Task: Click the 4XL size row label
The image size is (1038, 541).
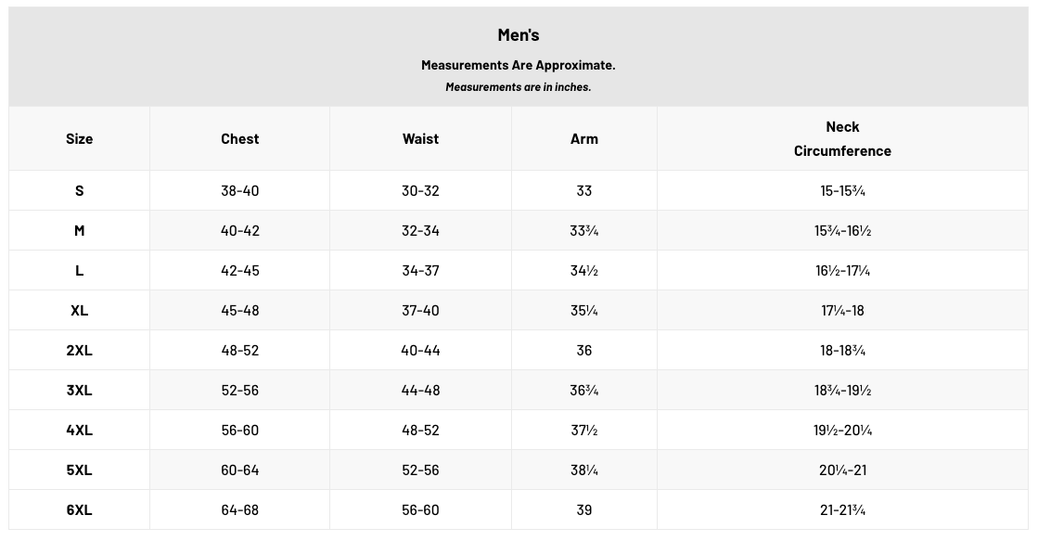Action: (80, 430)
